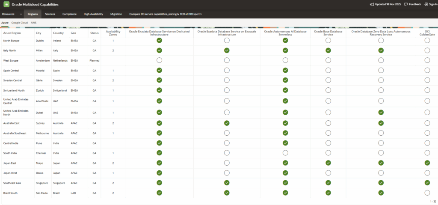Click Brazil South Base Database Service checkmark
Screen dimensions: 438x205
click(328, 193)
